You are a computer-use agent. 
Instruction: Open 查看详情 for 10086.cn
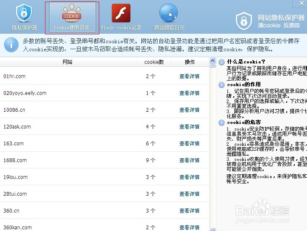(189, 110)
